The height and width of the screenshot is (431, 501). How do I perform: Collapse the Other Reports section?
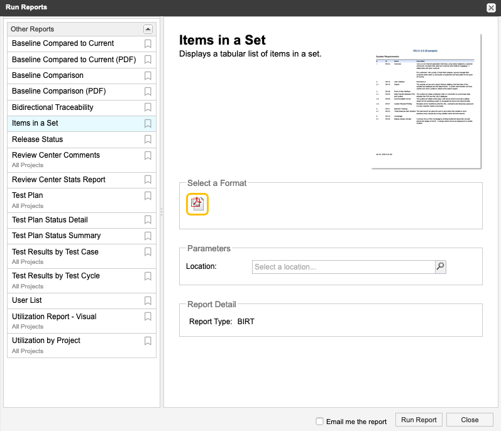[148, 29]
